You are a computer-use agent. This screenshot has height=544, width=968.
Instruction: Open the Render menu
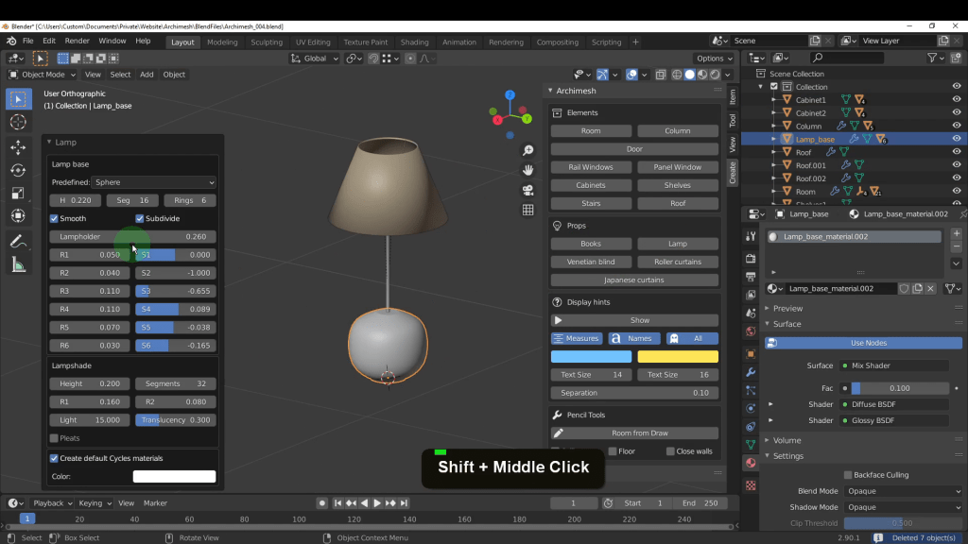point(77,42)
